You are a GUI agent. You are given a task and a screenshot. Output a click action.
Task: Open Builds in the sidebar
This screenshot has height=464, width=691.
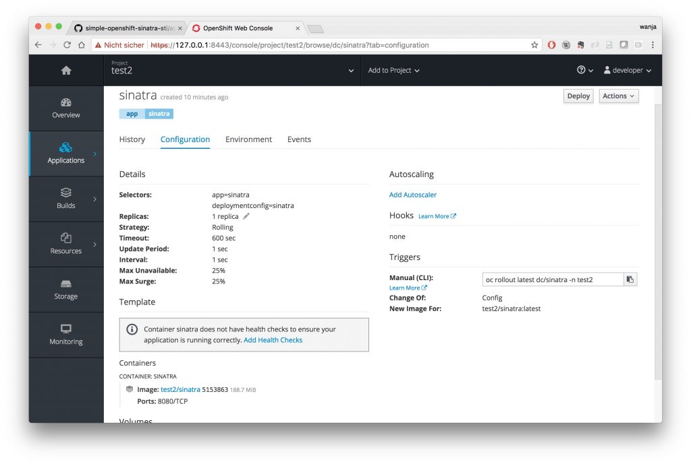click(66, 199)
